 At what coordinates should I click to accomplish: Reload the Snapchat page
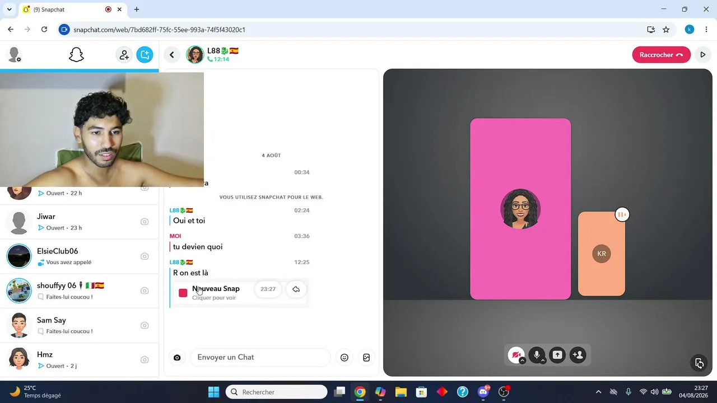pos(44,30)
